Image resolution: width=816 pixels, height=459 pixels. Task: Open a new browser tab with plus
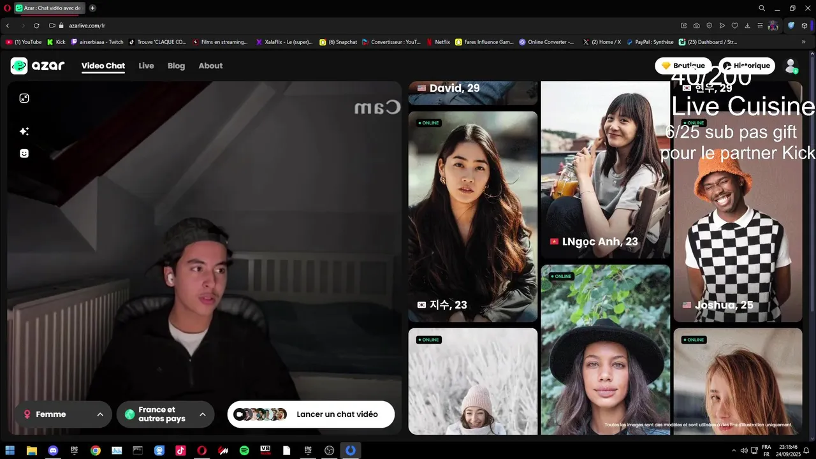92,8
